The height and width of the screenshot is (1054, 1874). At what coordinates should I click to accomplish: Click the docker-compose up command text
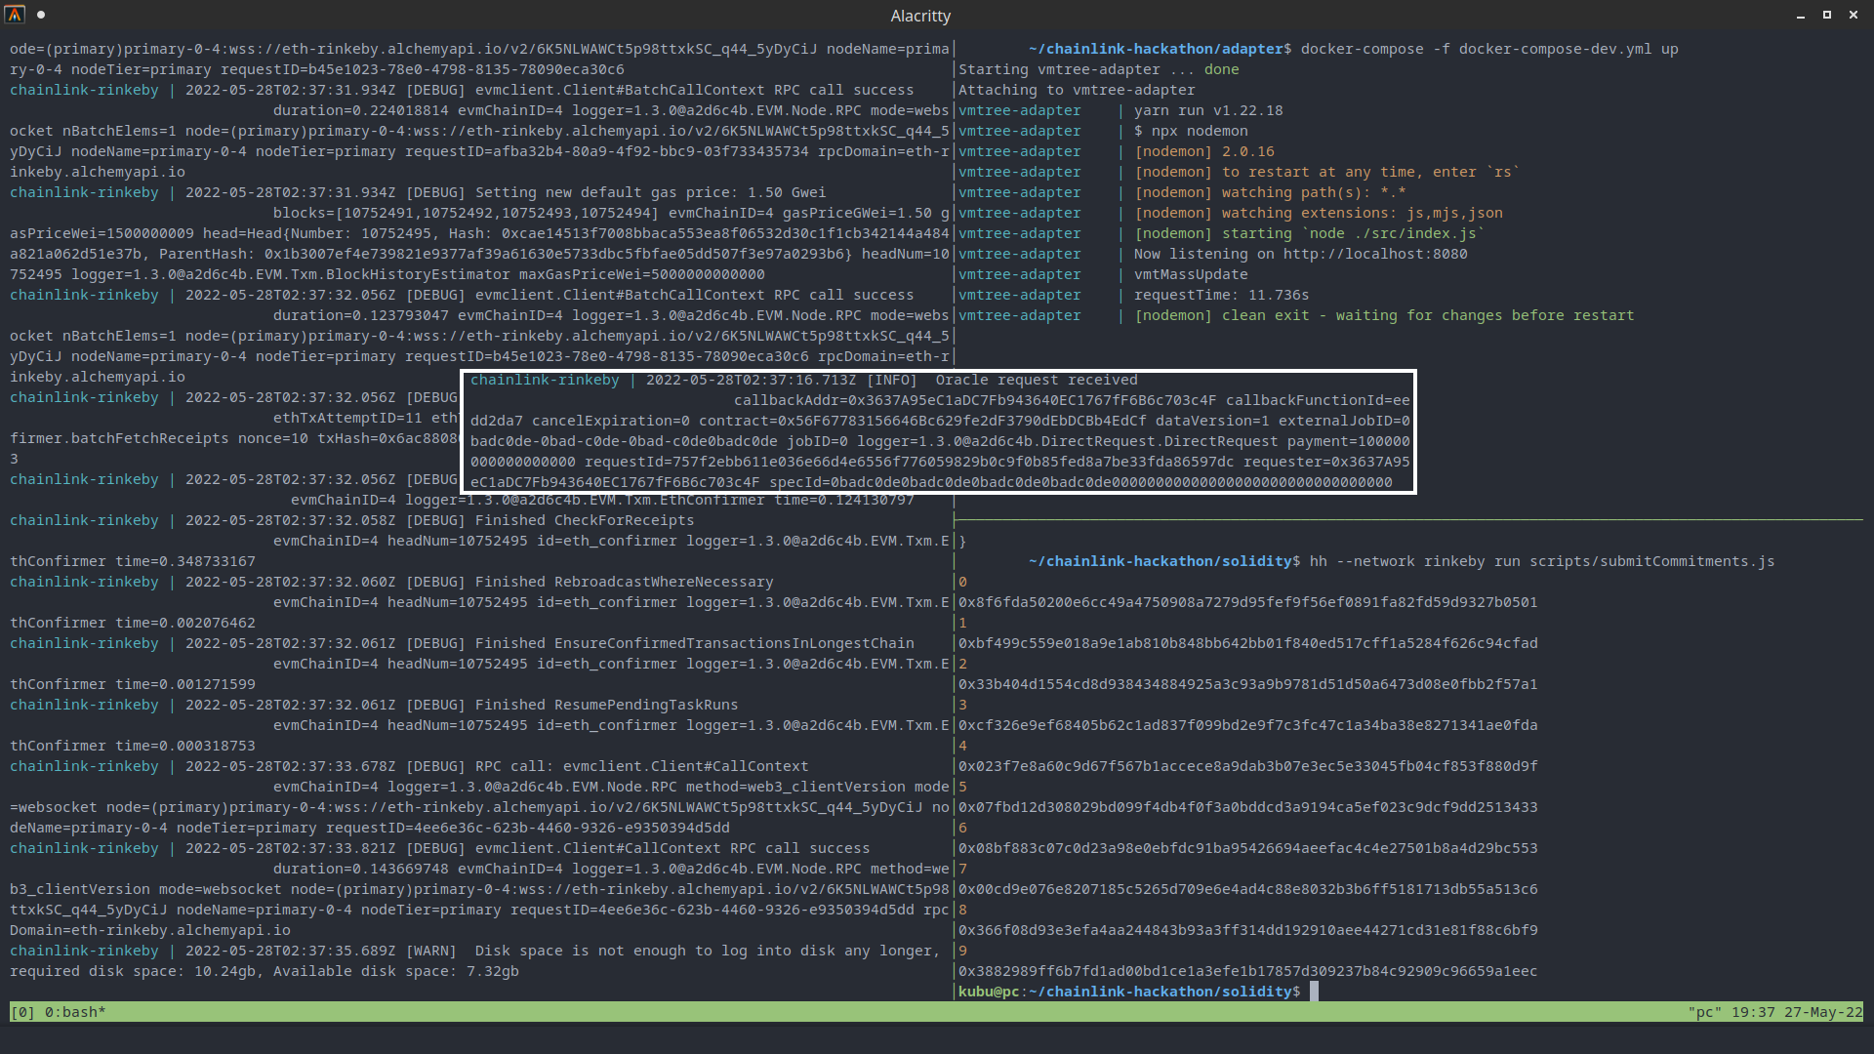pyautogui.click(x=1488, y=49)
